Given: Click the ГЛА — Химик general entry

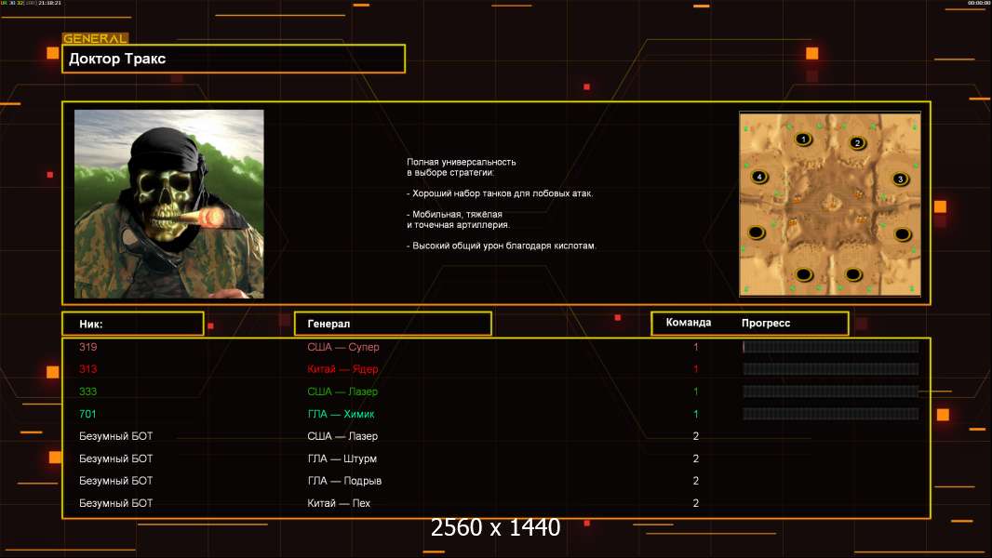Looking at the screenshot, I should pyautogui.click(x=341, y=414).
